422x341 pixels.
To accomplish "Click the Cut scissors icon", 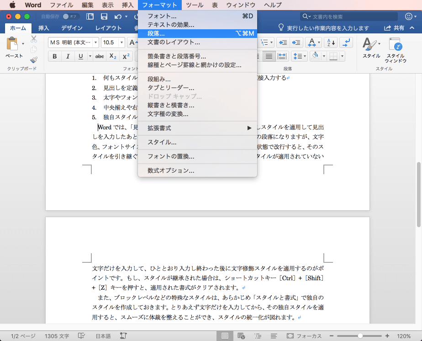I will pos(34,39).
